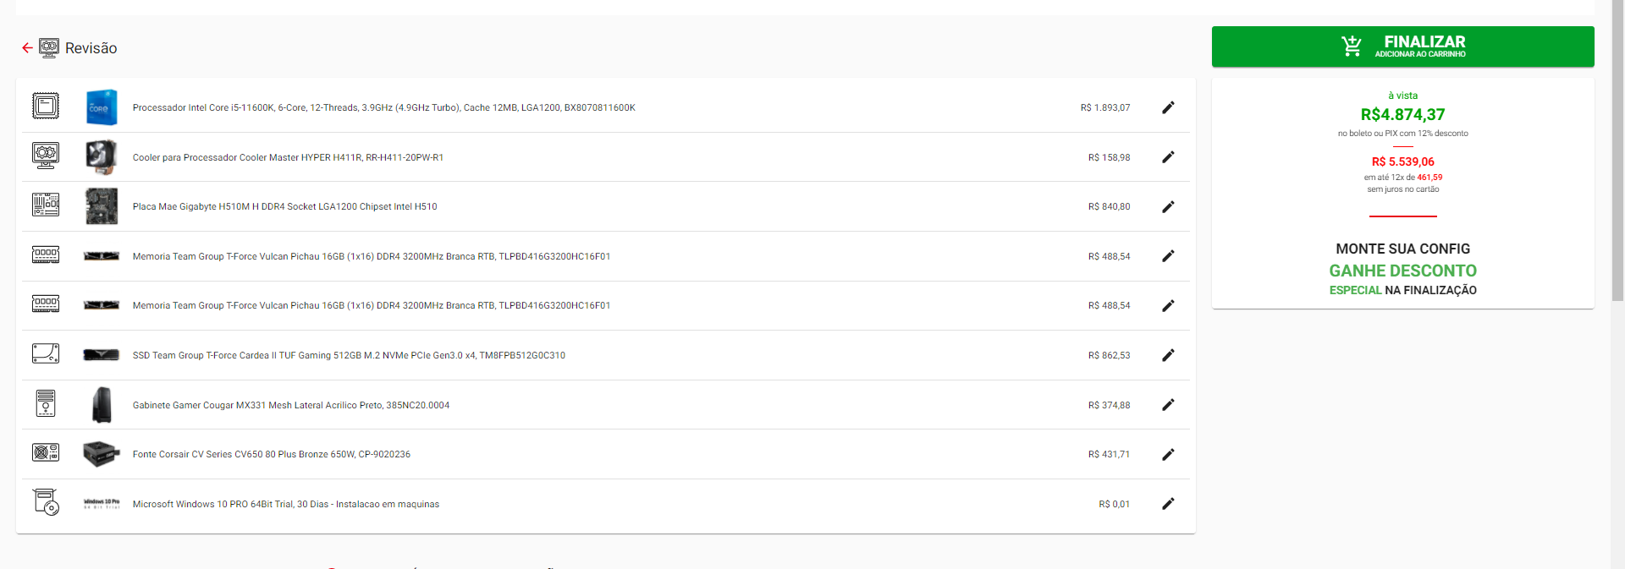1625x569 pixels.
Task: Edit the SSD Team Group Cardea II item
Action: (1168, 355)
